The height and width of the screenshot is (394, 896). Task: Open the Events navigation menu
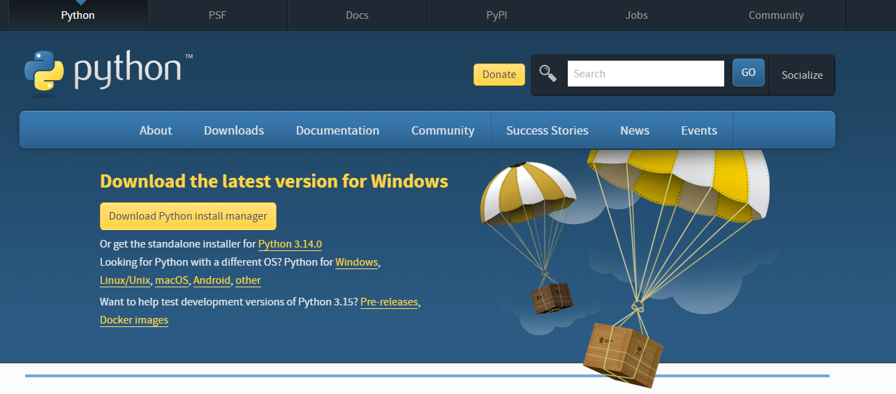[x=699, y=130]
